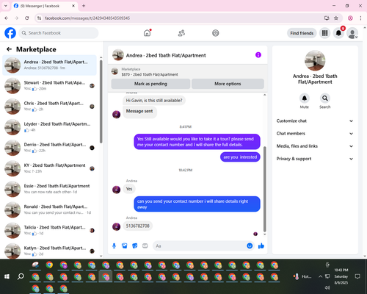Expand Chat members section
The height and width of the screenshot is (294, 367).
coord(315,134)
